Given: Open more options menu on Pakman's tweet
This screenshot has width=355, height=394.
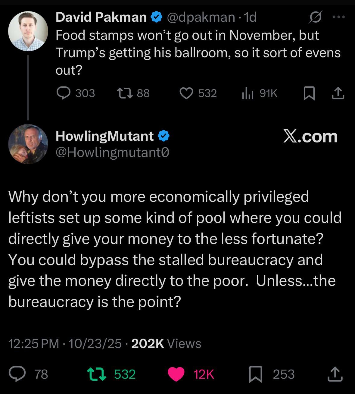Looking at the screenshot, I should [x=339, y=17].
